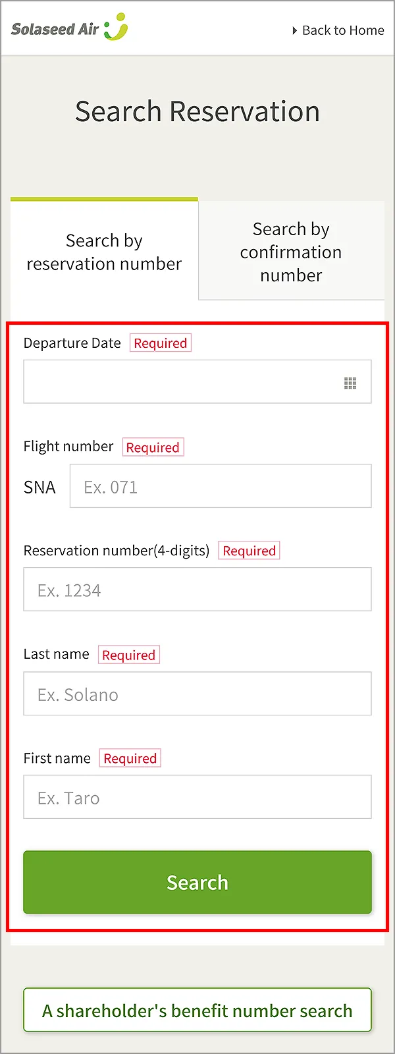
Task: Open the calendar picker icon
Action: click(350, 383)
